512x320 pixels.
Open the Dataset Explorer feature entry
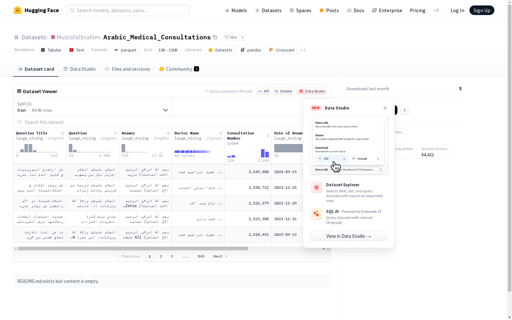[349, 192]
